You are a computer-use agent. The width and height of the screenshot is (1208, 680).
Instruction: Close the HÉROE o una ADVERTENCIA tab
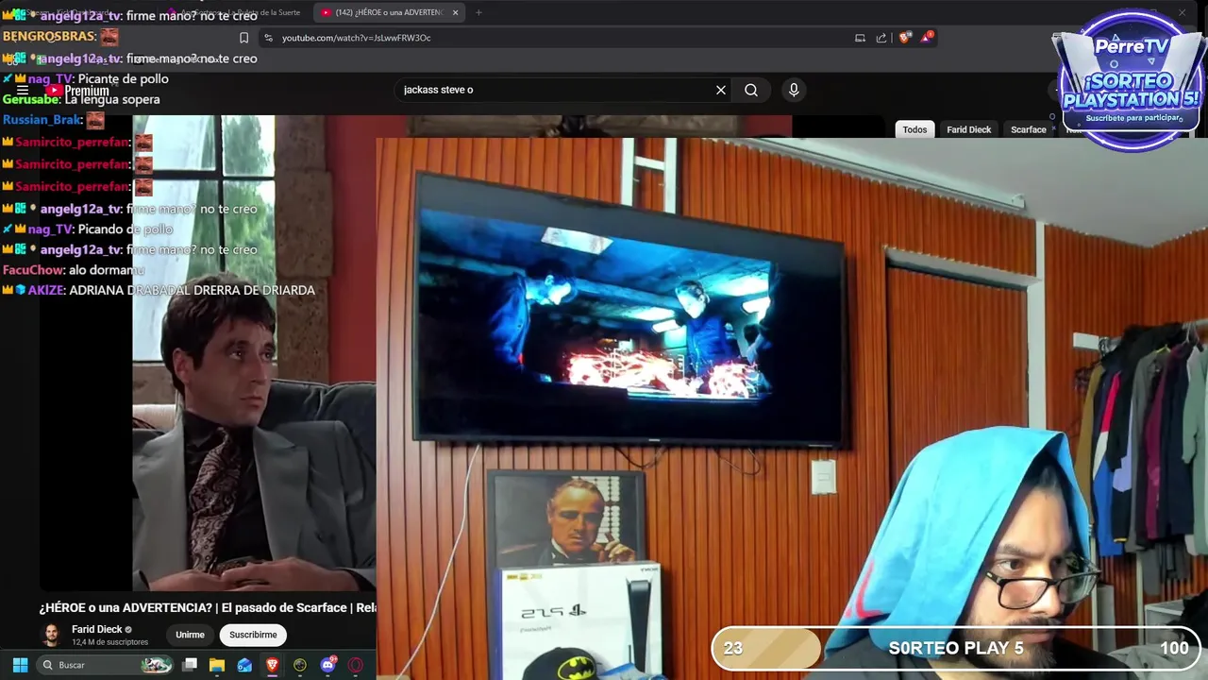[455, 12]
